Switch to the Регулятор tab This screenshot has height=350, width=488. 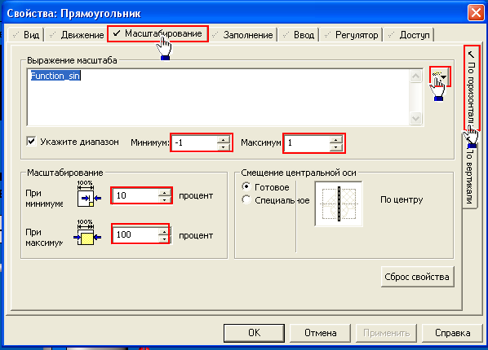click(x=352, y=35)
